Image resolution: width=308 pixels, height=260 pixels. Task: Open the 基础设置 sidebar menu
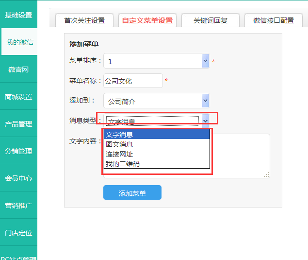point(18,15)
